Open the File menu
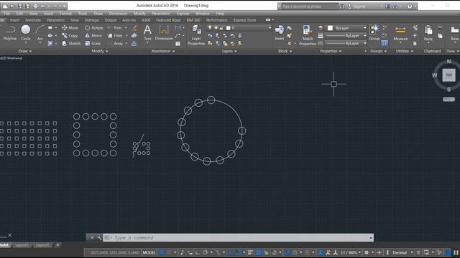 tap(6, 14)
